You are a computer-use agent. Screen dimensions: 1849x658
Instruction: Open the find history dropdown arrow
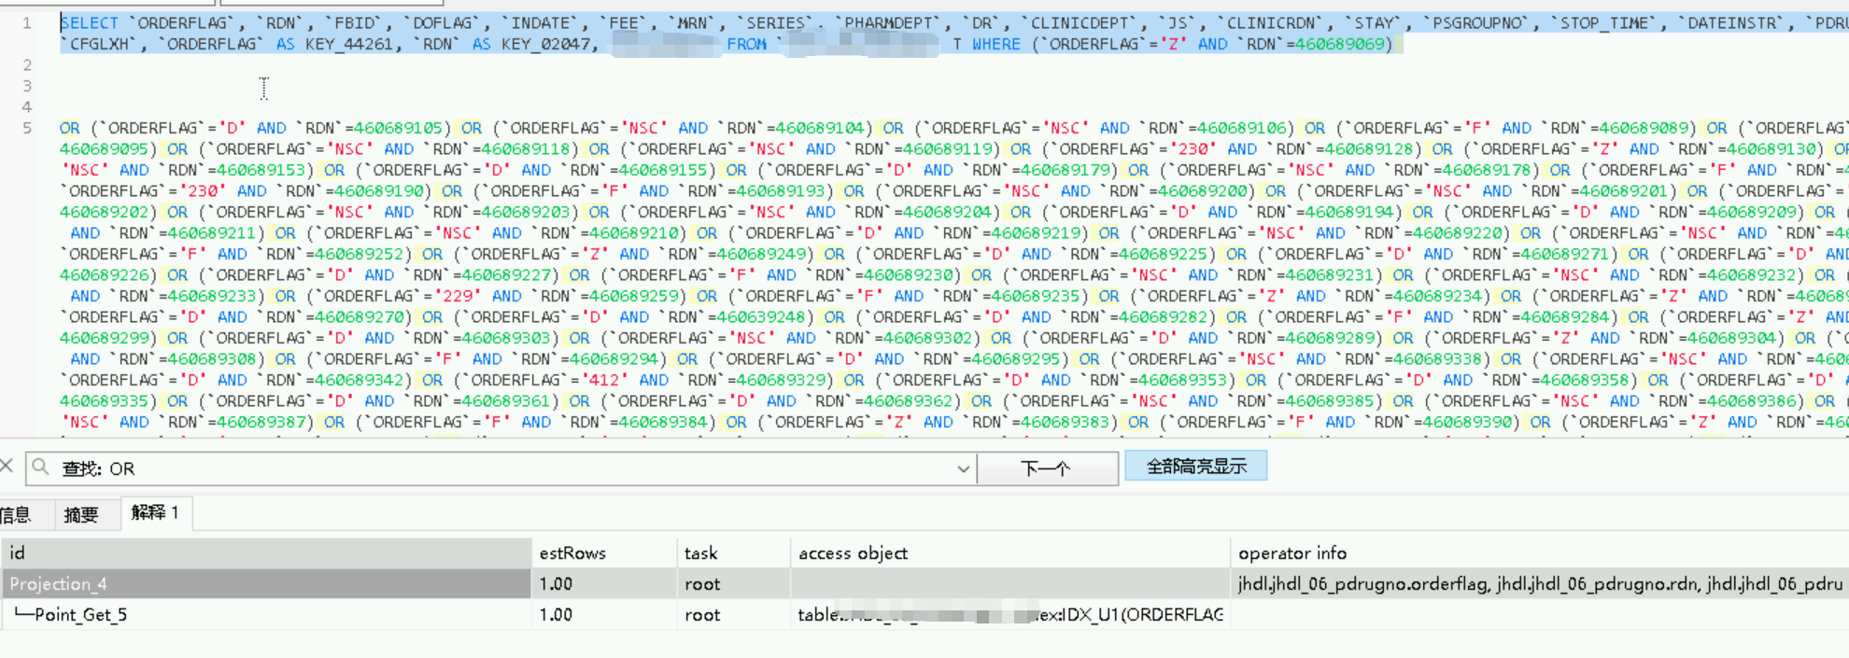(963, 469)
